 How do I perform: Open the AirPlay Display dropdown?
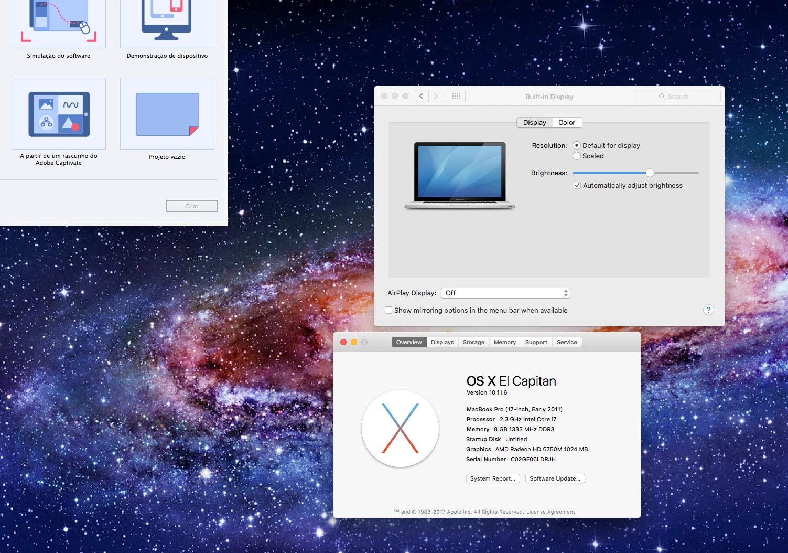tap(505, 293)
